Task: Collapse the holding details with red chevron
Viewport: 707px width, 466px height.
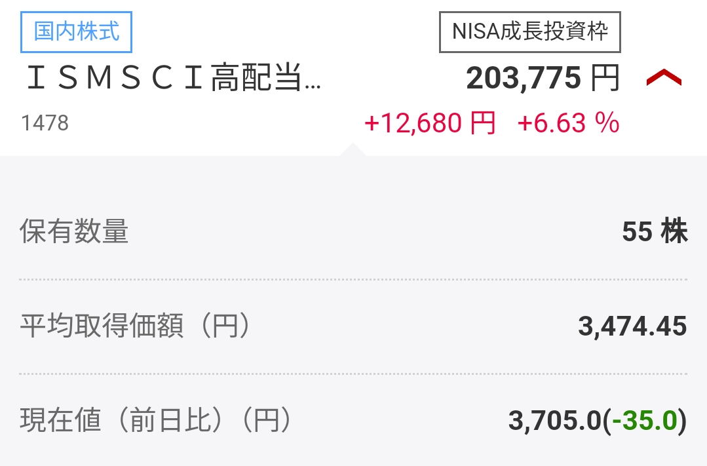Action: click(x=664, y=79)
